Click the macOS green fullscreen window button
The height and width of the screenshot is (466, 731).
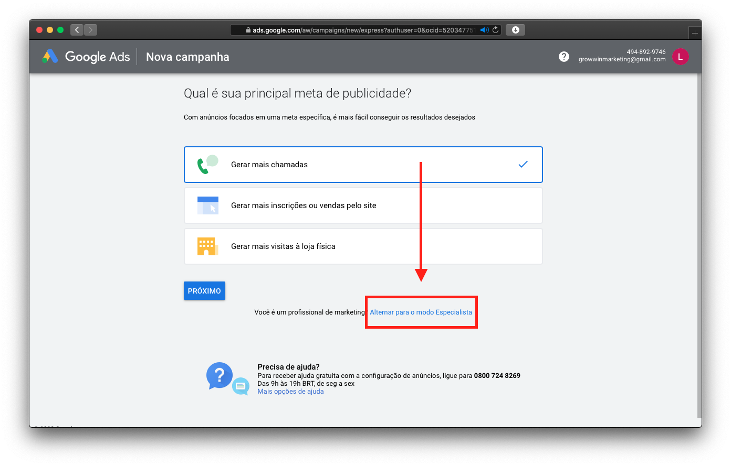[x=60, y=30]
